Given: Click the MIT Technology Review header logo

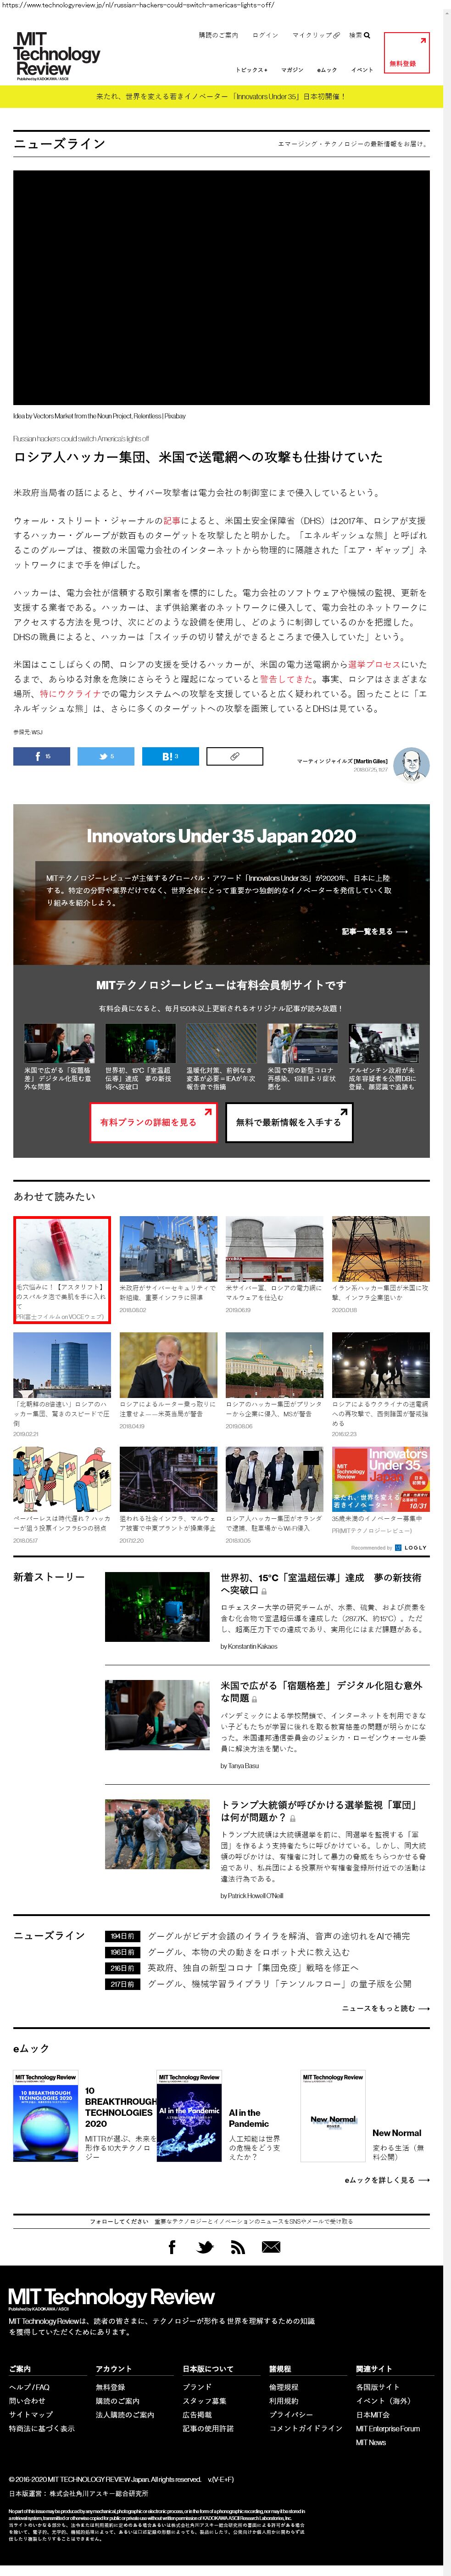Looking at the screenshot, I should [x=57, y=55].
